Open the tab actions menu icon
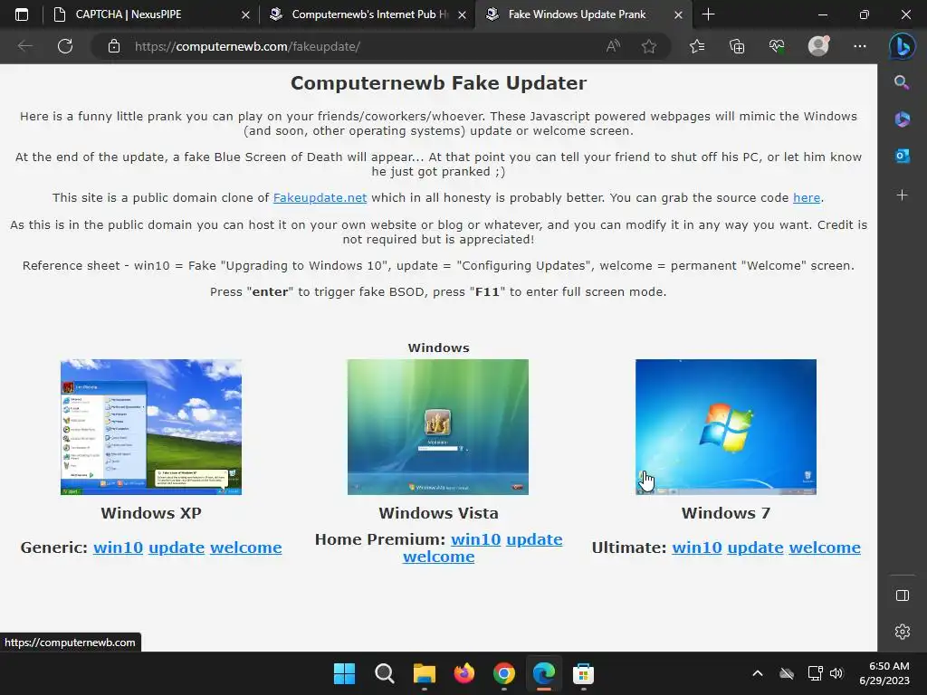927x695 pixels. (x=22, y=14)
